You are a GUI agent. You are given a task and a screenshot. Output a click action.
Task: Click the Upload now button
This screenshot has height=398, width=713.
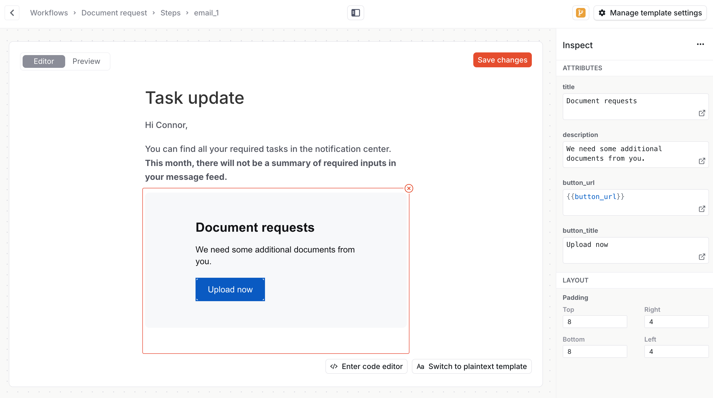click(230, 289)
